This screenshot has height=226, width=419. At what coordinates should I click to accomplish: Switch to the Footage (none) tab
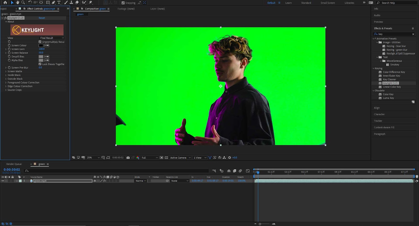[126, 9]
